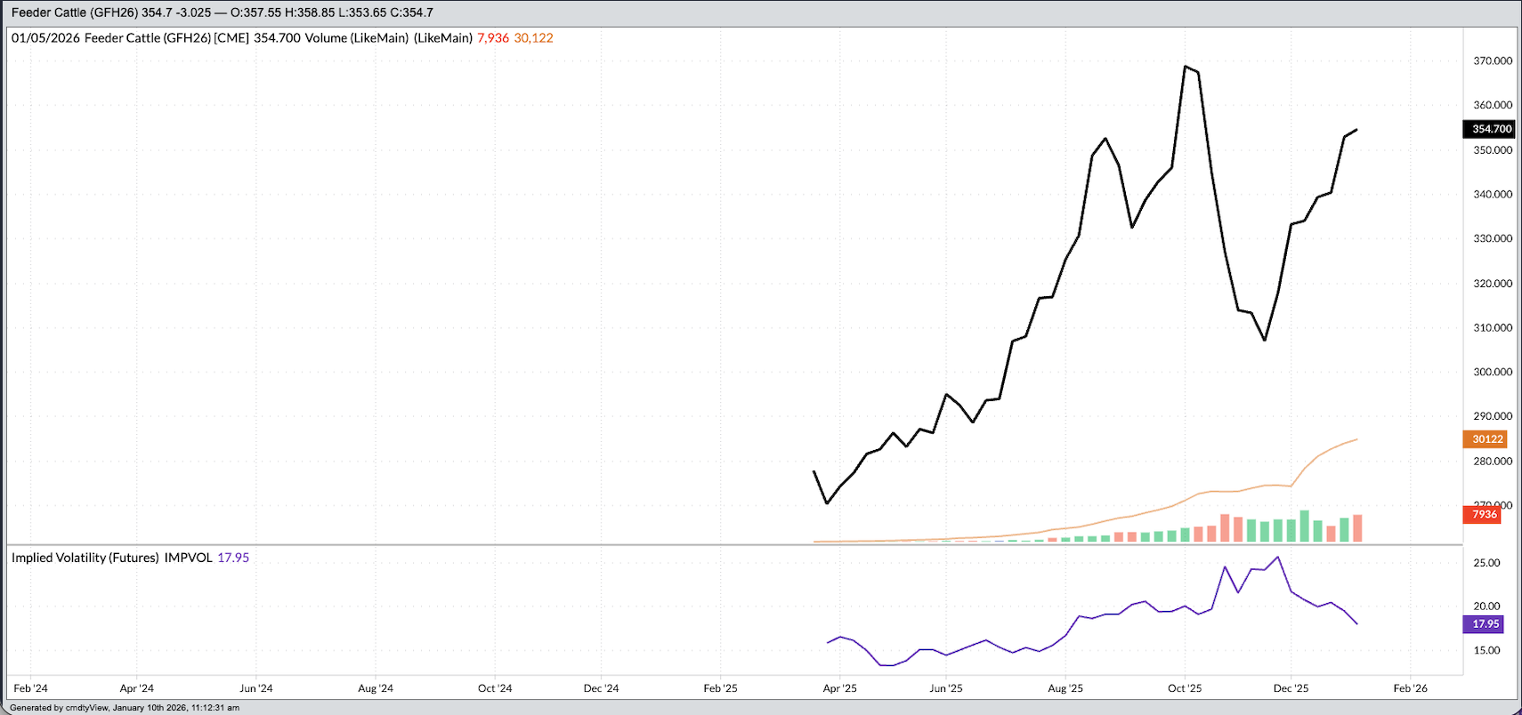The image size is (1522, 715).
Task: Click the Volume (LikeMain) legend label
Action: [x=357, y=38]
